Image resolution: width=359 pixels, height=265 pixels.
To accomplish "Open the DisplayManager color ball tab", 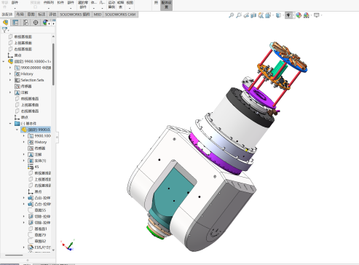I will (45, 23).
